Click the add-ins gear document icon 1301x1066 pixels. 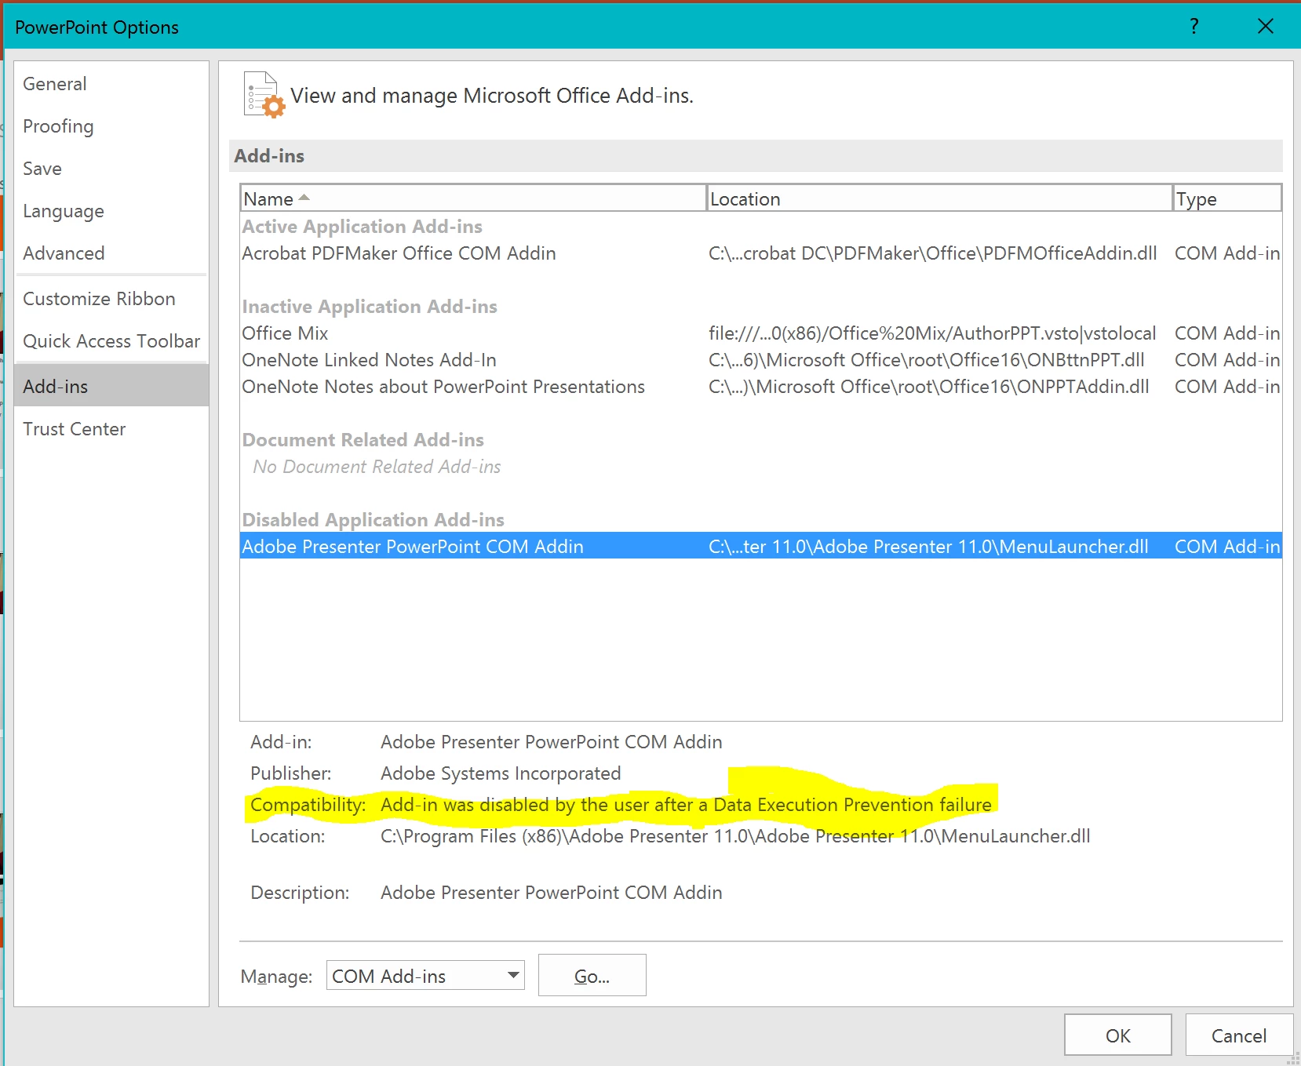point(264,95)
